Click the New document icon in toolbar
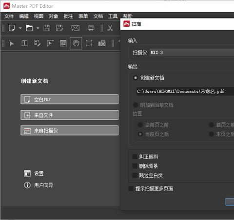The width and height of the screenshot is (234, 220). pos(12,28)
